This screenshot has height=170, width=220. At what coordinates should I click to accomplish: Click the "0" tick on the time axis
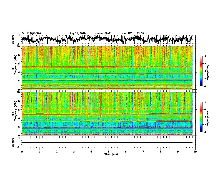click(22, 152)
